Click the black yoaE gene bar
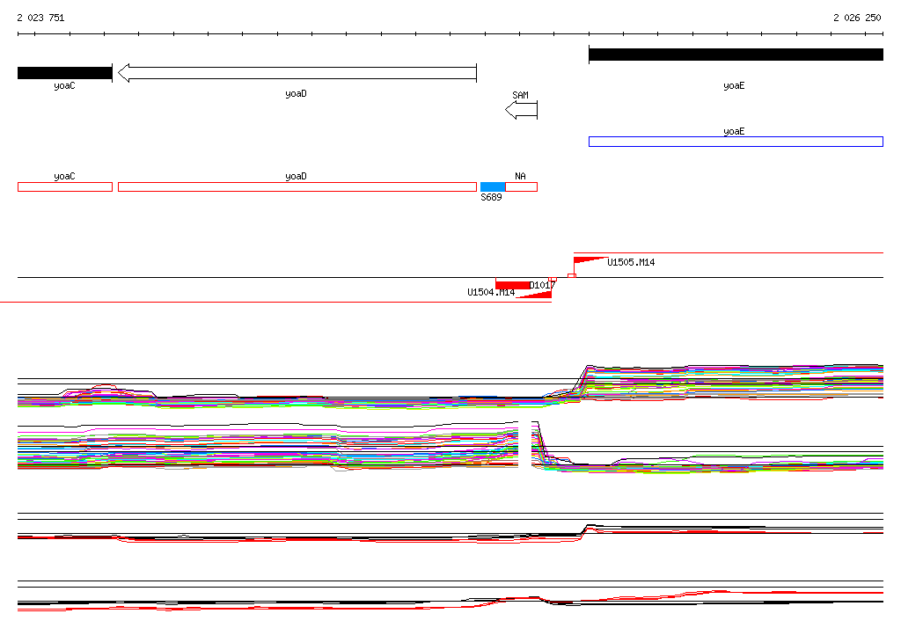901x628 pixels. 736,55
